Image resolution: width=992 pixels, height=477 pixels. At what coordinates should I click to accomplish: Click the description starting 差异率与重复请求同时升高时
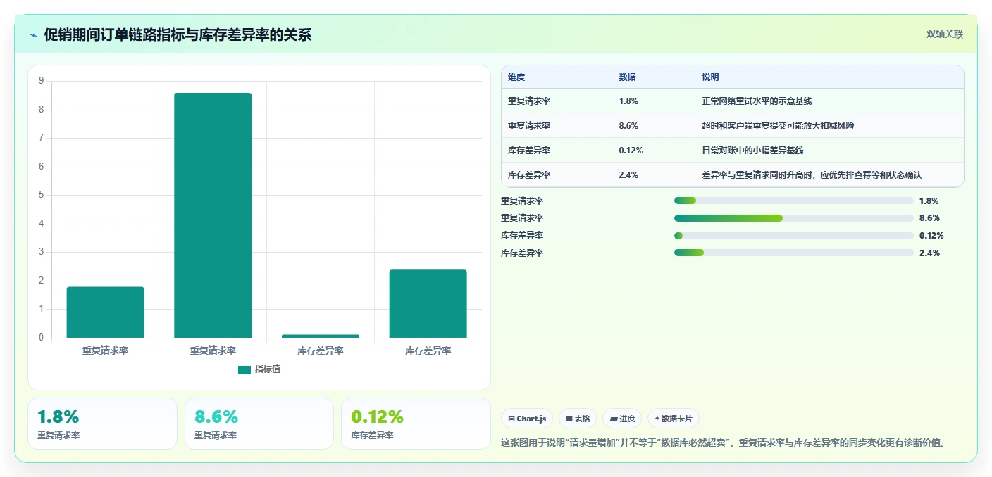(812, 175)
